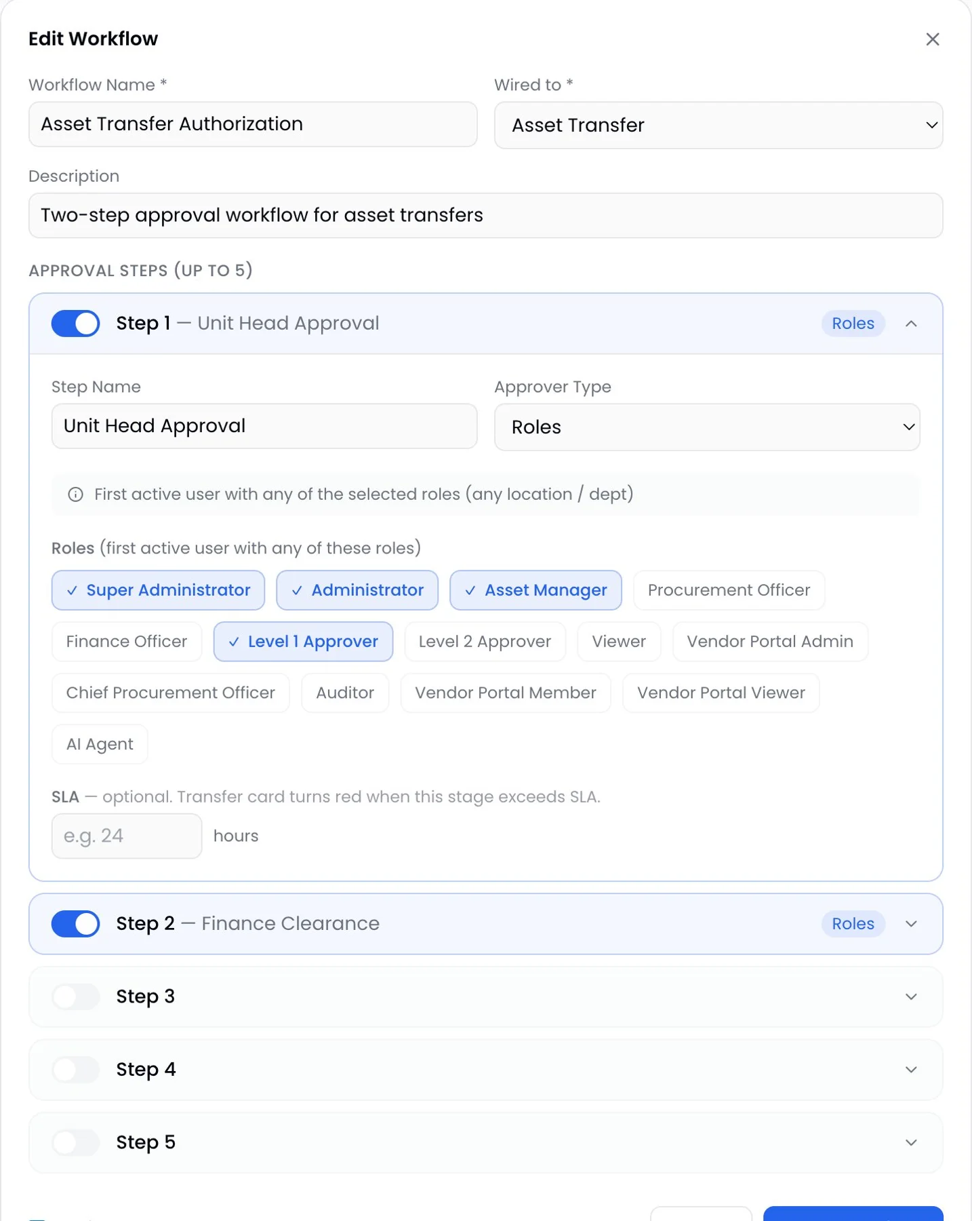The width and height of the screenshot is (972, 1221).
Task: Deselect the Super Administrator role chip
Action: pyautogui.click(x=158, y=590)
